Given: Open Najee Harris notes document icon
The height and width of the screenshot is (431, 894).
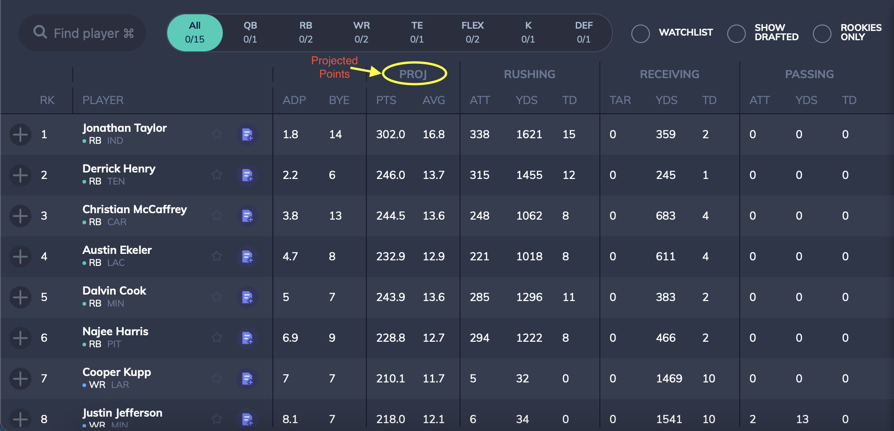Looking at the screenshot, I should [x=247, y=338].
